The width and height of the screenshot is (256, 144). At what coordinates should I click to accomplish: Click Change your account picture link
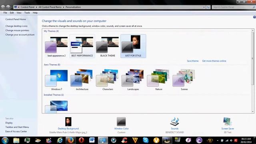[20, 35]
